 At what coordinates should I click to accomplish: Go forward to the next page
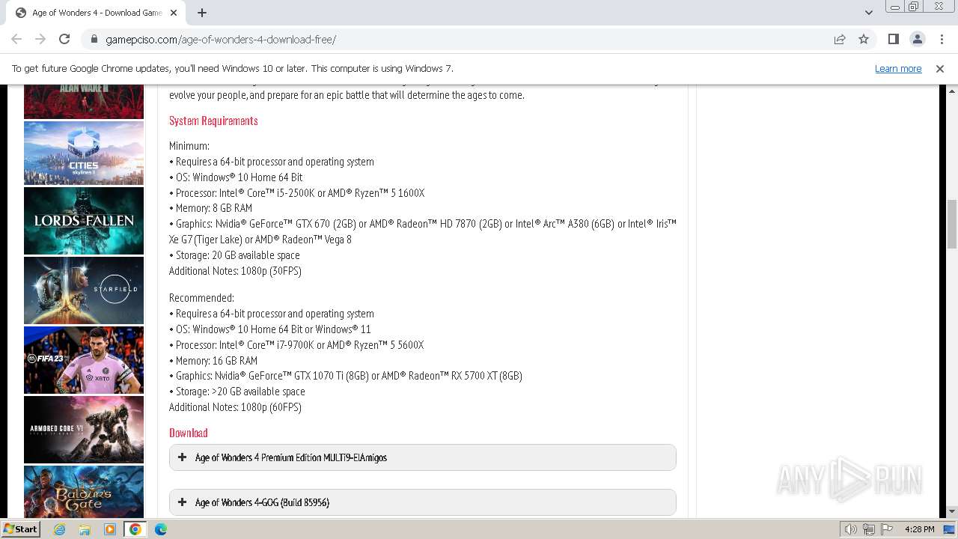[40, 39]
